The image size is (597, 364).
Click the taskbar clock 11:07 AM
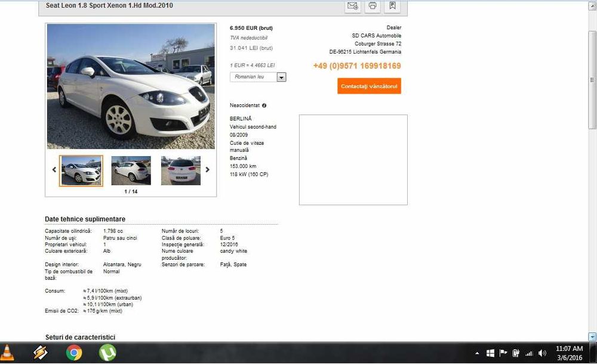pos(569,349)
